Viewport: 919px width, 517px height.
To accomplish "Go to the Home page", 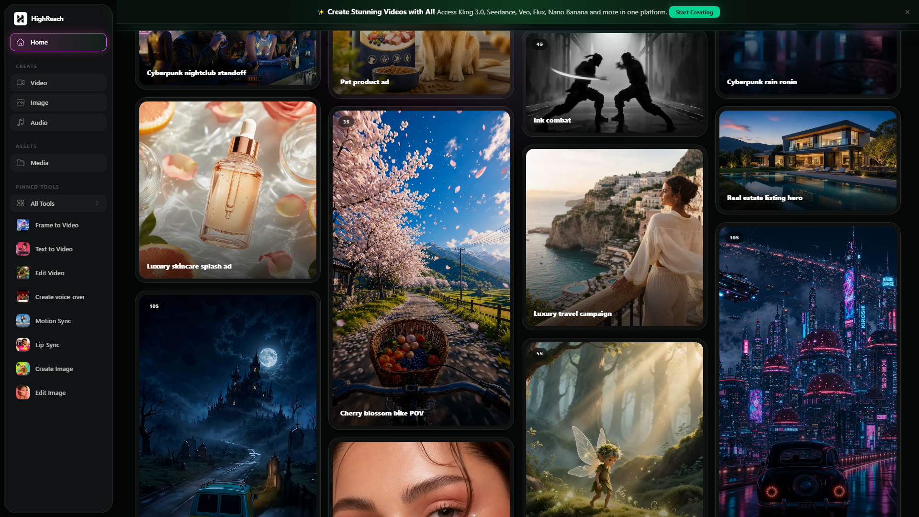I will [x=58, y=42].
